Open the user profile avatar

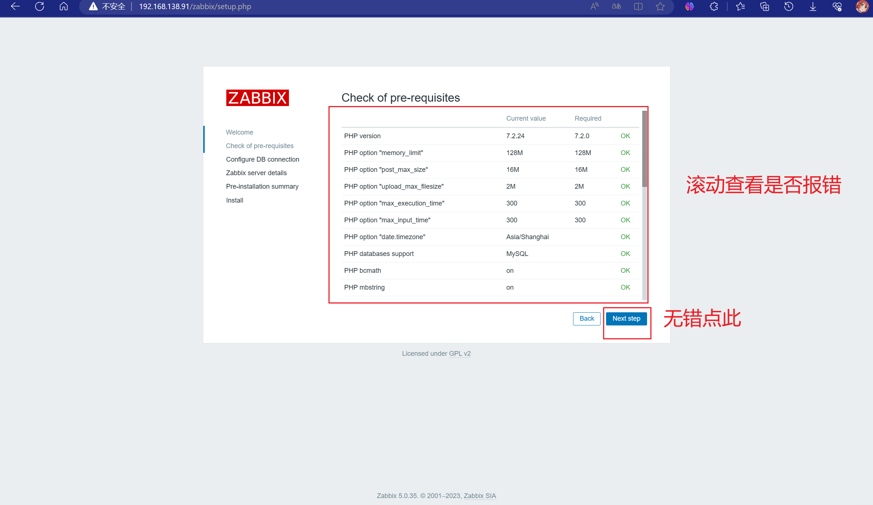coord(862,7)
